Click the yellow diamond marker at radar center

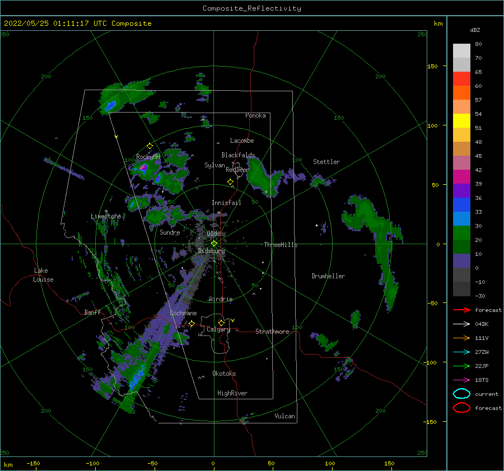tap(214, 244)
